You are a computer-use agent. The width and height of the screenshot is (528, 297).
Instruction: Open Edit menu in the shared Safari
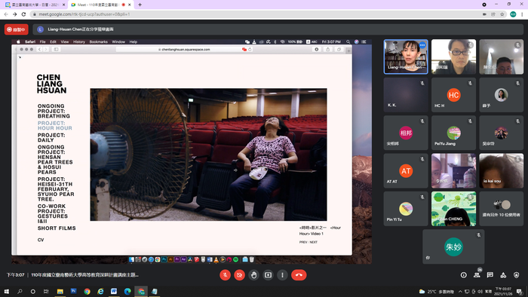click(x=53, y=41)
